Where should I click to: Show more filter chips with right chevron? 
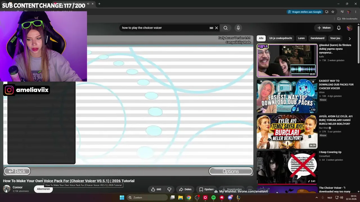pyautogui.click(x=350, y=38)
